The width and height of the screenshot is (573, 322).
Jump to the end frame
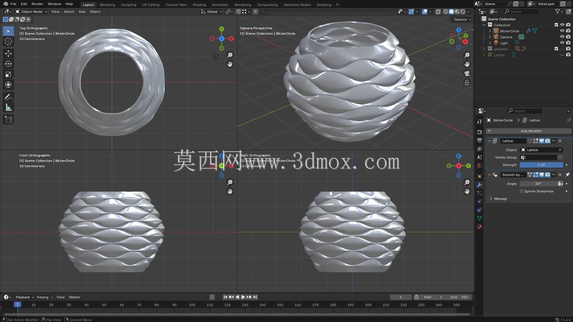pyautogui.click(x=255, y=297)
